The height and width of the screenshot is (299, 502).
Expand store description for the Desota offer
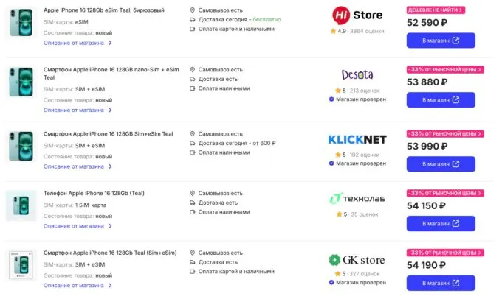78,110
